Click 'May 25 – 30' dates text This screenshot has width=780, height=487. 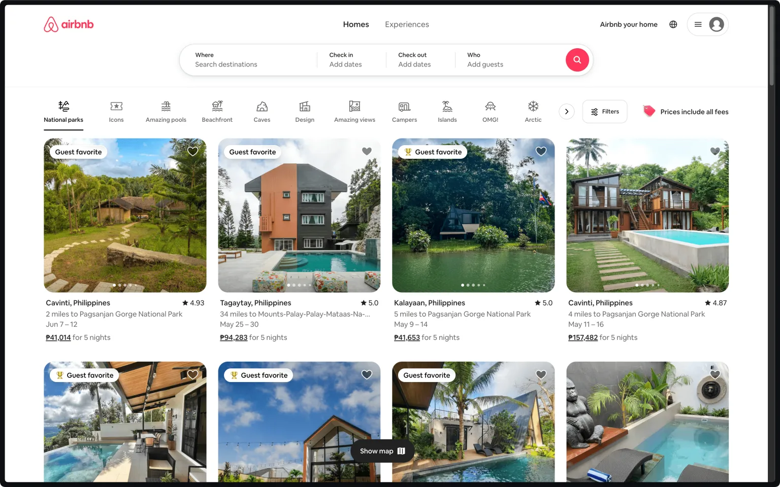point(239,324)
